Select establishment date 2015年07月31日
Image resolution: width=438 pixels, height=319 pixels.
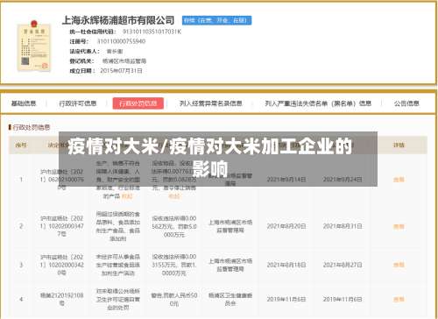pyautogui.click(x=121, y=71)
